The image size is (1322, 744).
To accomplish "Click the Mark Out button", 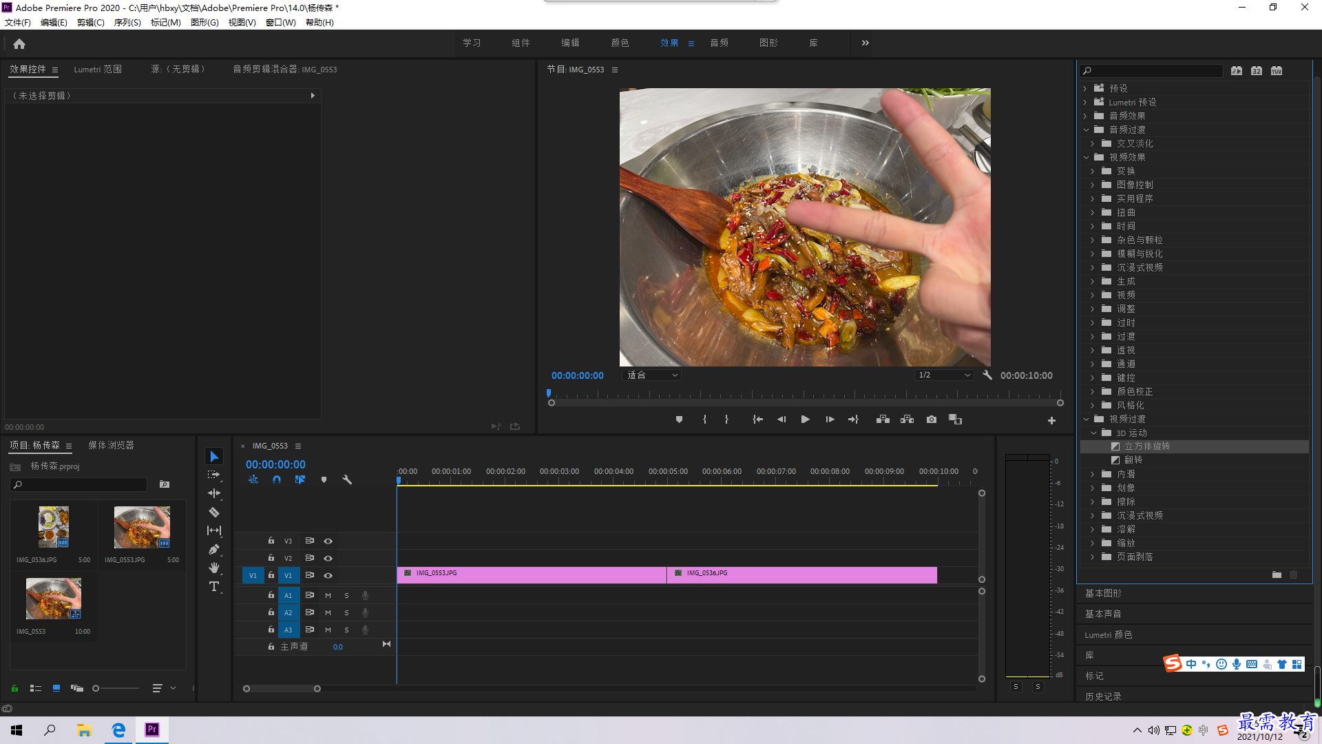I will 726,420.
